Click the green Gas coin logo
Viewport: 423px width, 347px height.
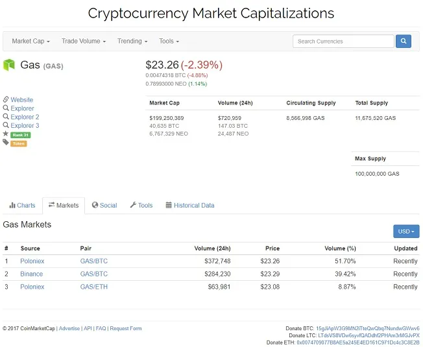click(x=9, y=65)
